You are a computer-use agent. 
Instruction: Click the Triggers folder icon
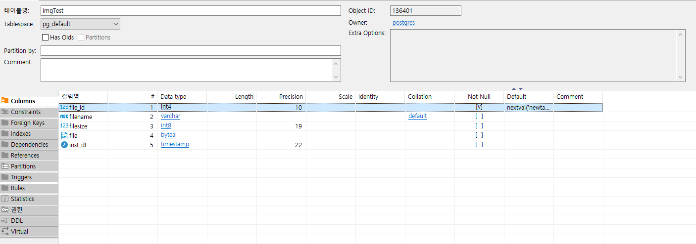[5, 177]
